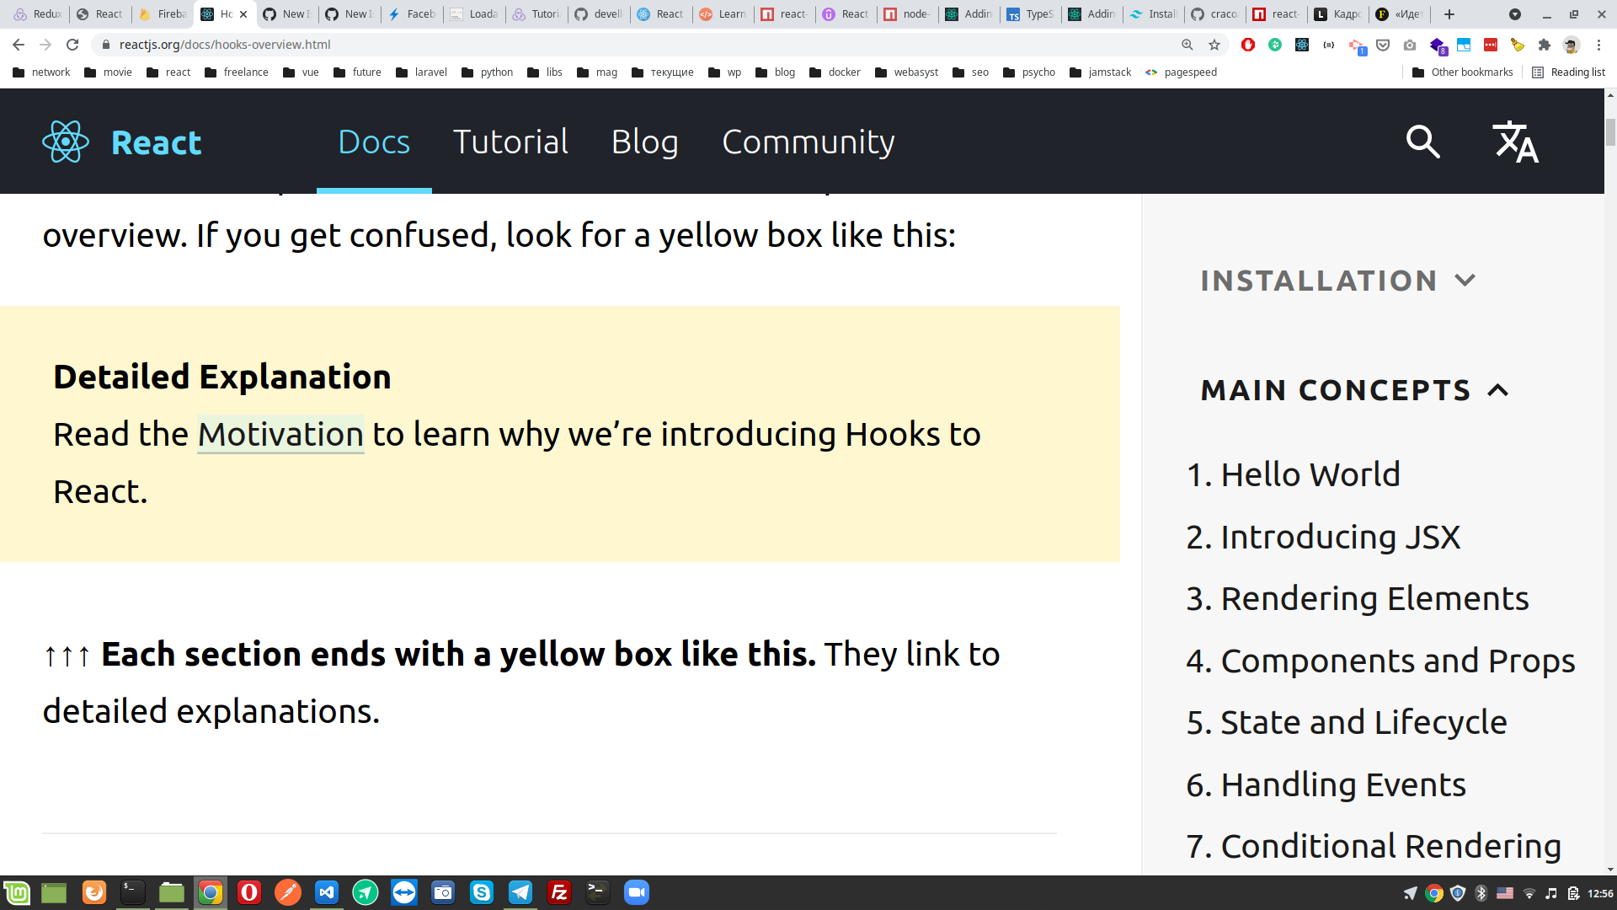The height and width of the screenshot is (910, 1617).
Task: Switch to the Tutorial section in the navbar
Action: (x=510, y=142)
